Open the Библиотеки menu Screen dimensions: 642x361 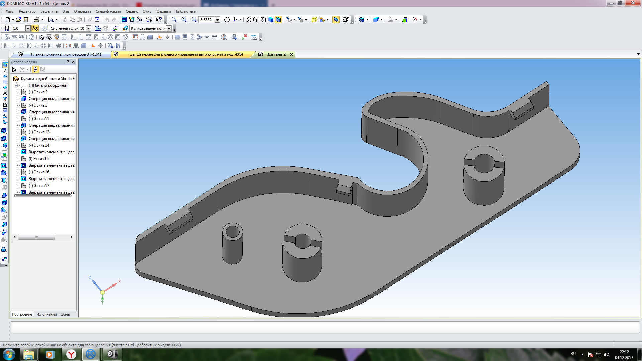pos(186,11)
